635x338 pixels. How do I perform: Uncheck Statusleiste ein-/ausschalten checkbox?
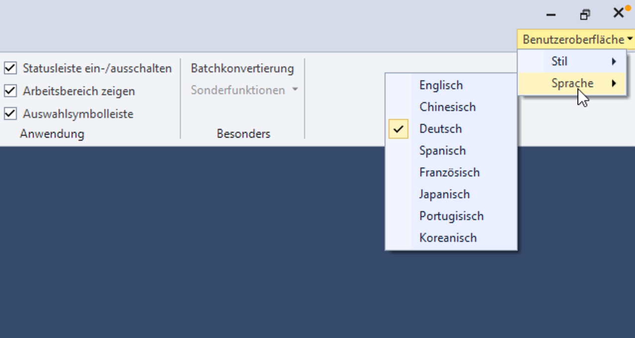click(10, 68)
